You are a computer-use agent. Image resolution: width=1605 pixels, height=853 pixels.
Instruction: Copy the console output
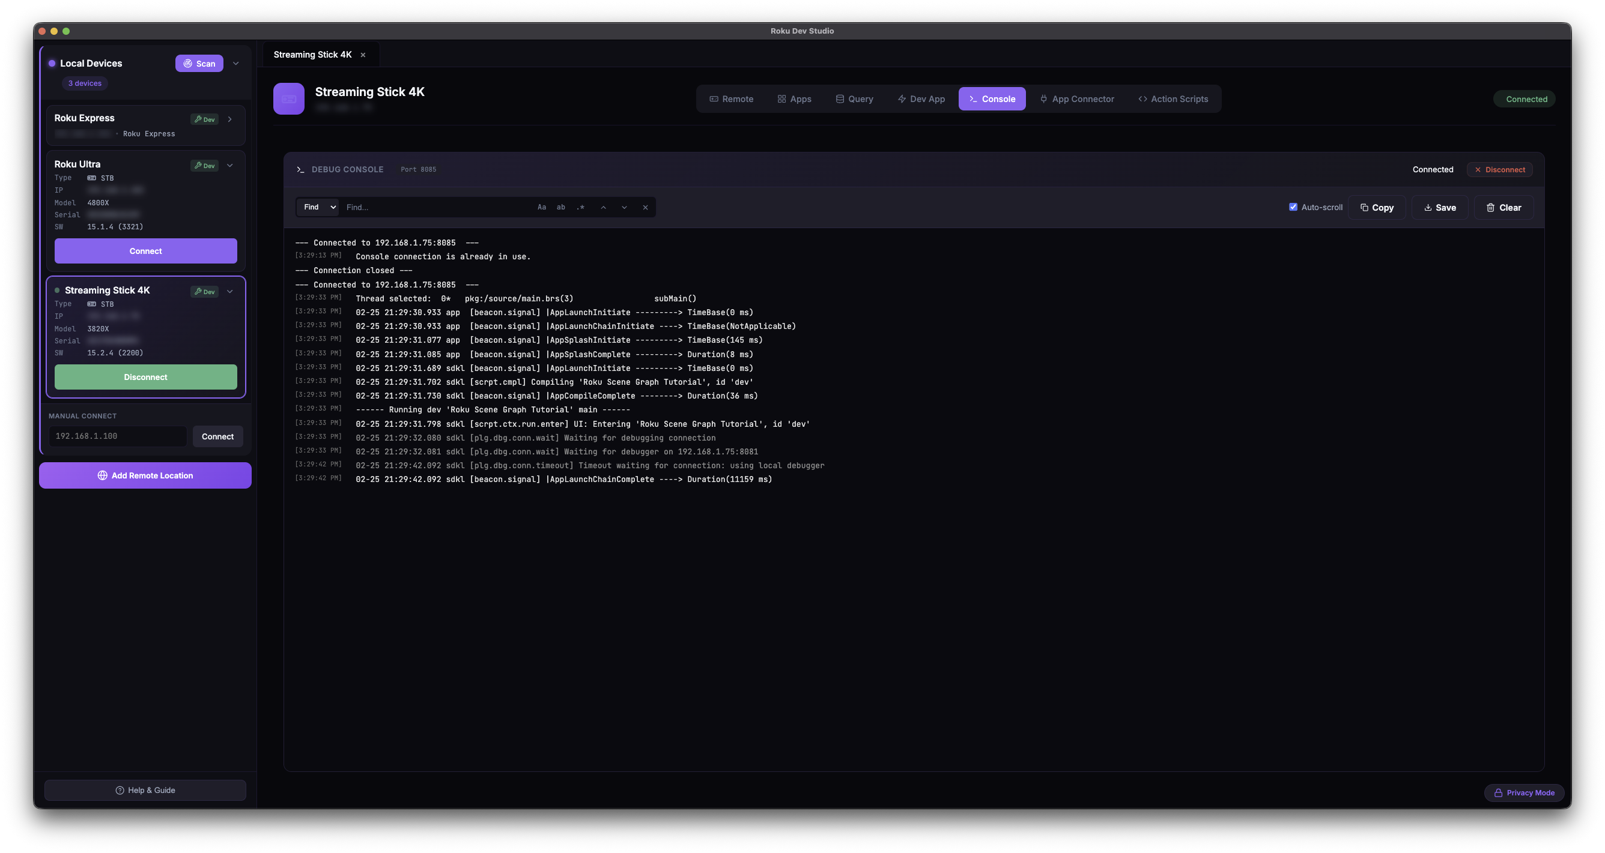pyautogui.click(x=1377, y=207)
